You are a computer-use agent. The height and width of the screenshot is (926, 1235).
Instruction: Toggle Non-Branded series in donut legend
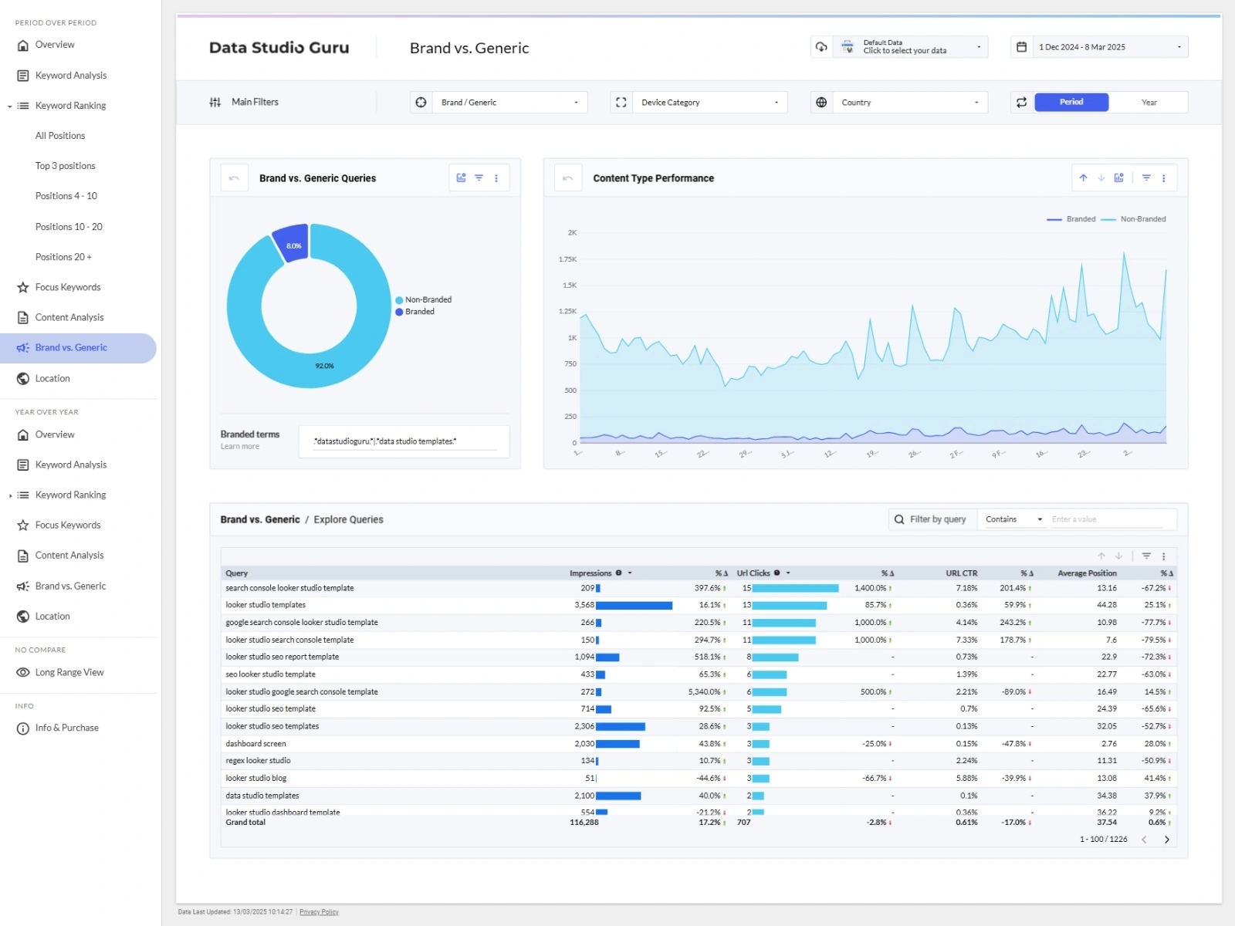coord(428,299)
